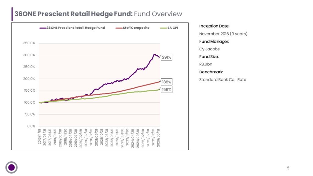313x176 pixels.
Task: Click the "2025/02/28" x-axis date label
Action: click(143, 138)
